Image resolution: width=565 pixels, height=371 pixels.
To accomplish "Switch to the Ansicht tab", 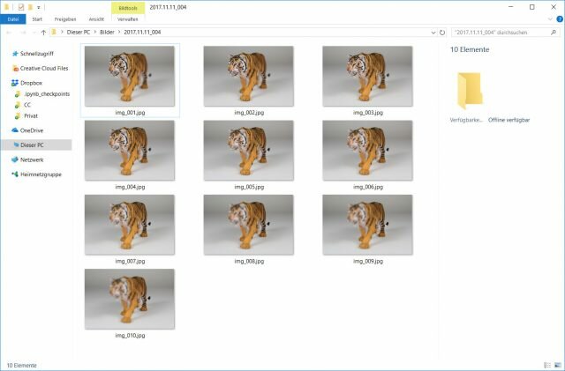I will [x=98, y=19].
